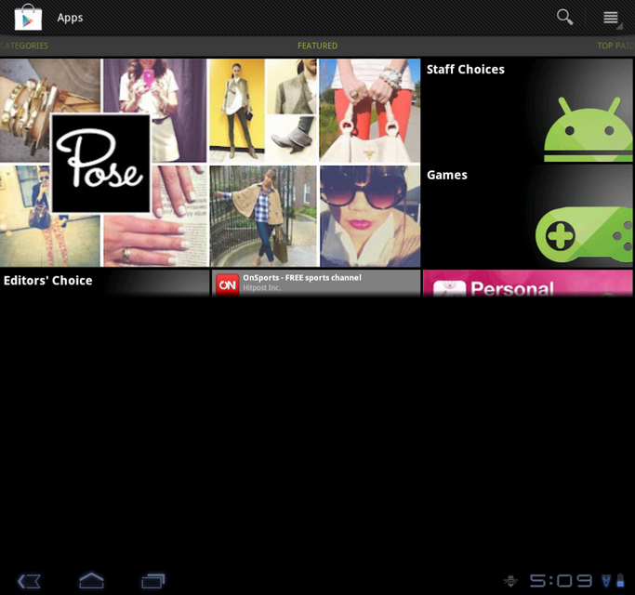Image resolution: width=635 pixels, height=595 pixels.
Task: Open the Games collection tile
Action: click(527, 216)
